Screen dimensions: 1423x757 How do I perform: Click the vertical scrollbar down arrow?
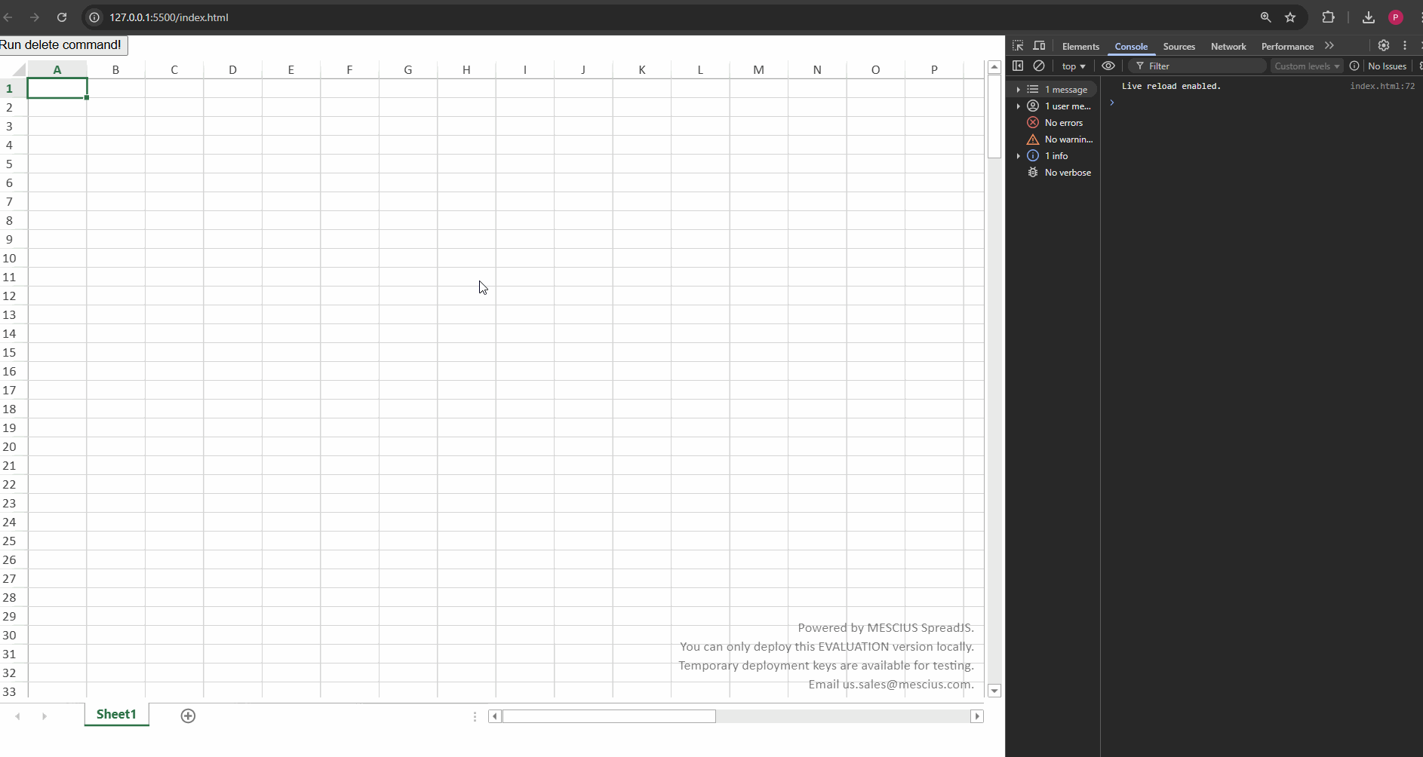tap(994, 691)
